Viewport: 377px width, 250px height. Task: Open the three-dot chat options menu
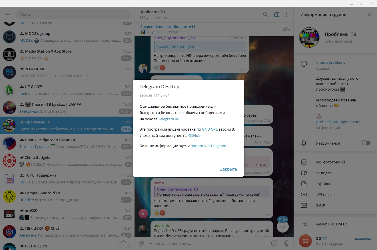tap(287, 15)
